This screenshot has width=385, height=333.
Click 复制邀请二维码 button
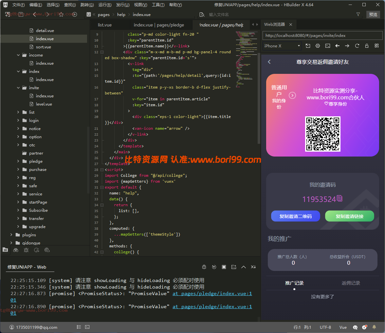(x=295, y=216)
